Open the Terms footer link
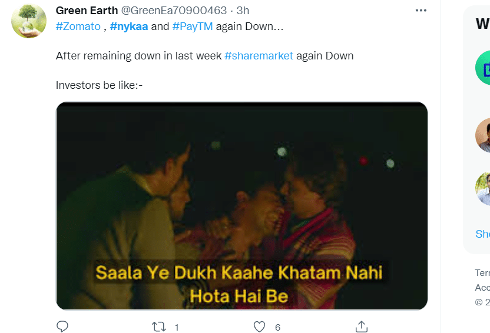The height and width of the screenshot is (333, 490). click(482, 273)
